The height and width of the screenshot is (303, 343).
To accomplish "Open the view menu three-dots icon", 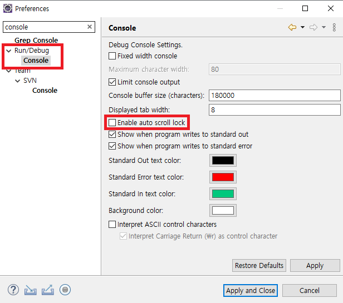I will coord(334,28).
